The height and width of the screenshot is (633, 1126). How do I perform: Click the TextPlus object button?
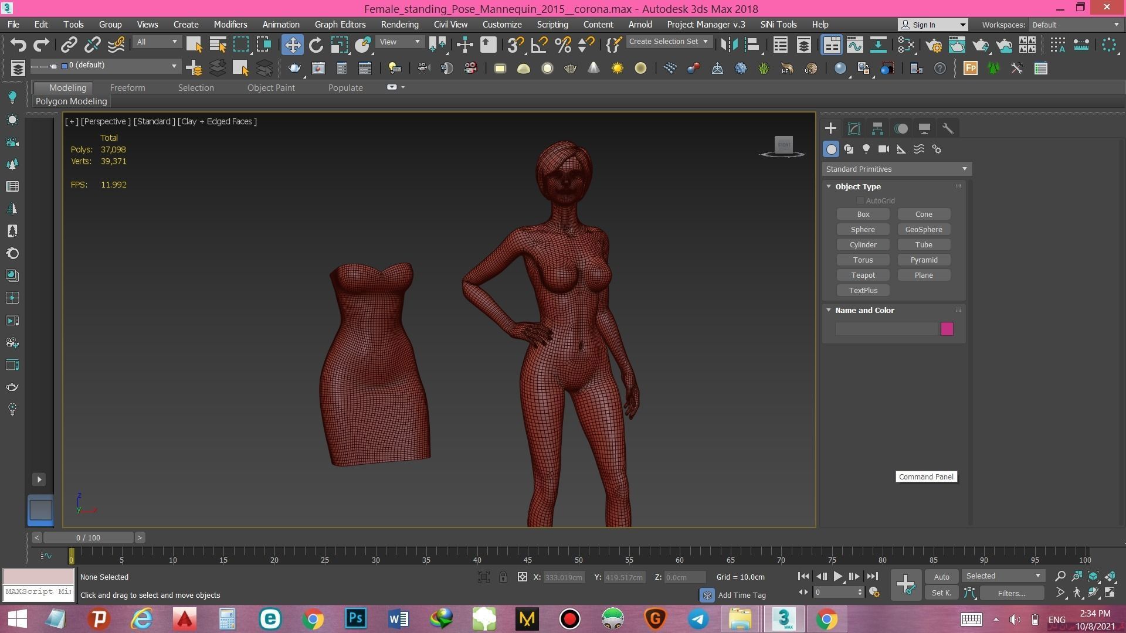pyautogui.click(x=863, y=291)
